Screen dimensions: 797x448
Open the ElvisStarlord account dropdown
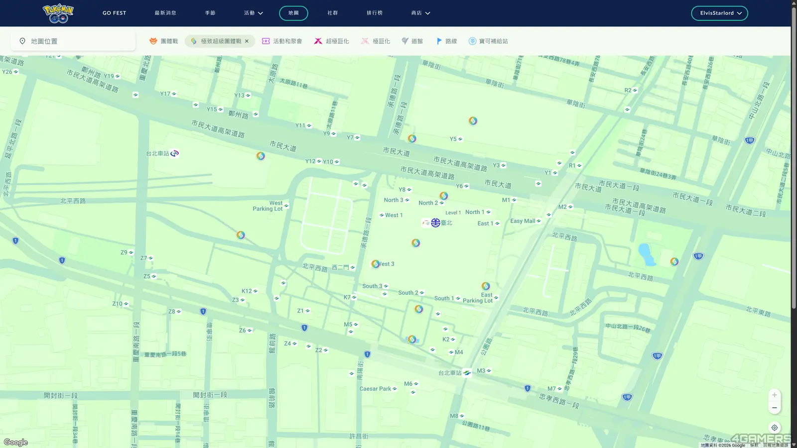(x=719, y=13)
